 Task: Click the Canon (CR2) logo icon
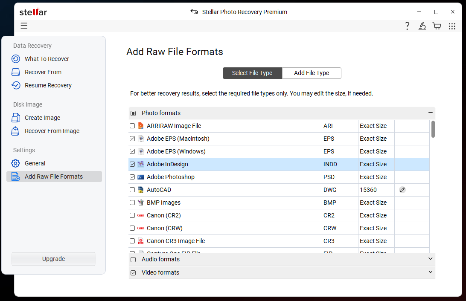pyautogui.click(x=141, y=215)
